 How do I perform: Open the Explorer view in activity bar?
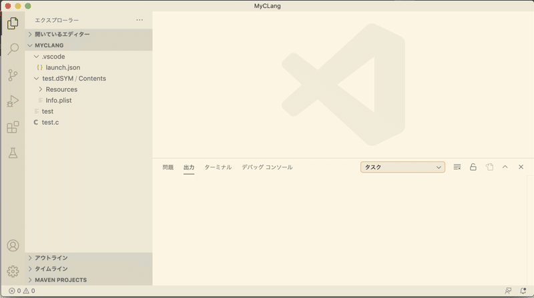(13, 23)
